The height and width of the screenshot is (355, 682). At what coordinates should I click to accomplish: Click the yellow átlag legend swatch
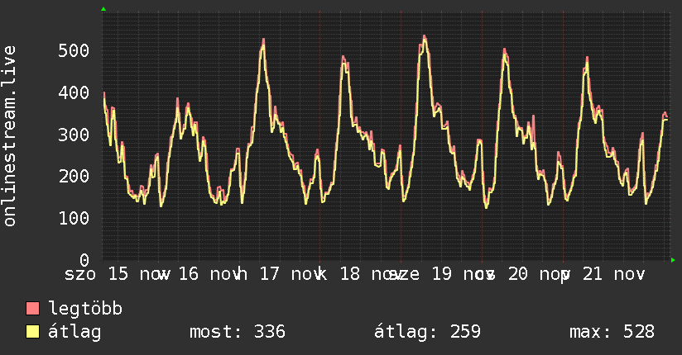pyautogui.click(x=32, y=332)
